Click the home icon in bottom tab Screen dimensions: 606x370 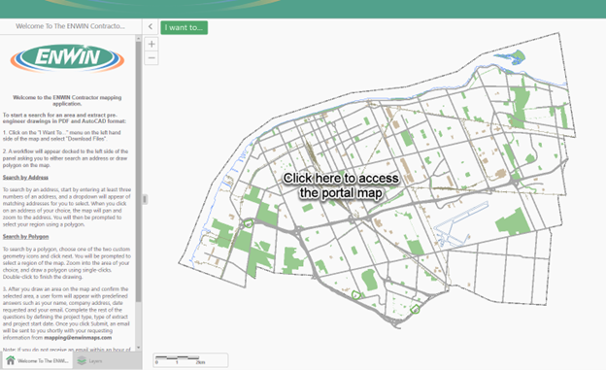pyautogui.click(x=11, y=360)
